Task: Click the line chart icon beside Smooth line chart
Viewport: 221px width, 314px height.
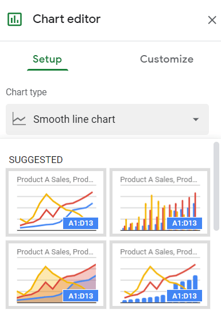Action: click(x=19, y=119)
